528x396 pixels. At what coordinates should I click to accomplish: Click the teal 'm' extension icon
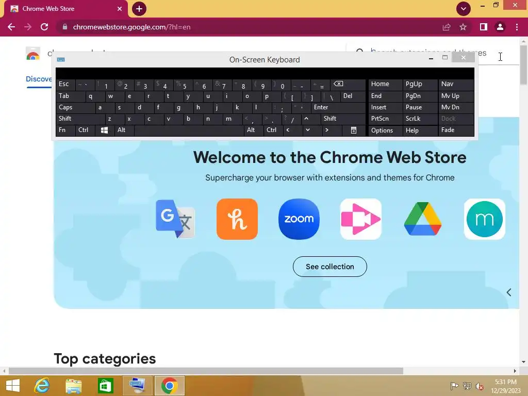click(x=485, y=219)
